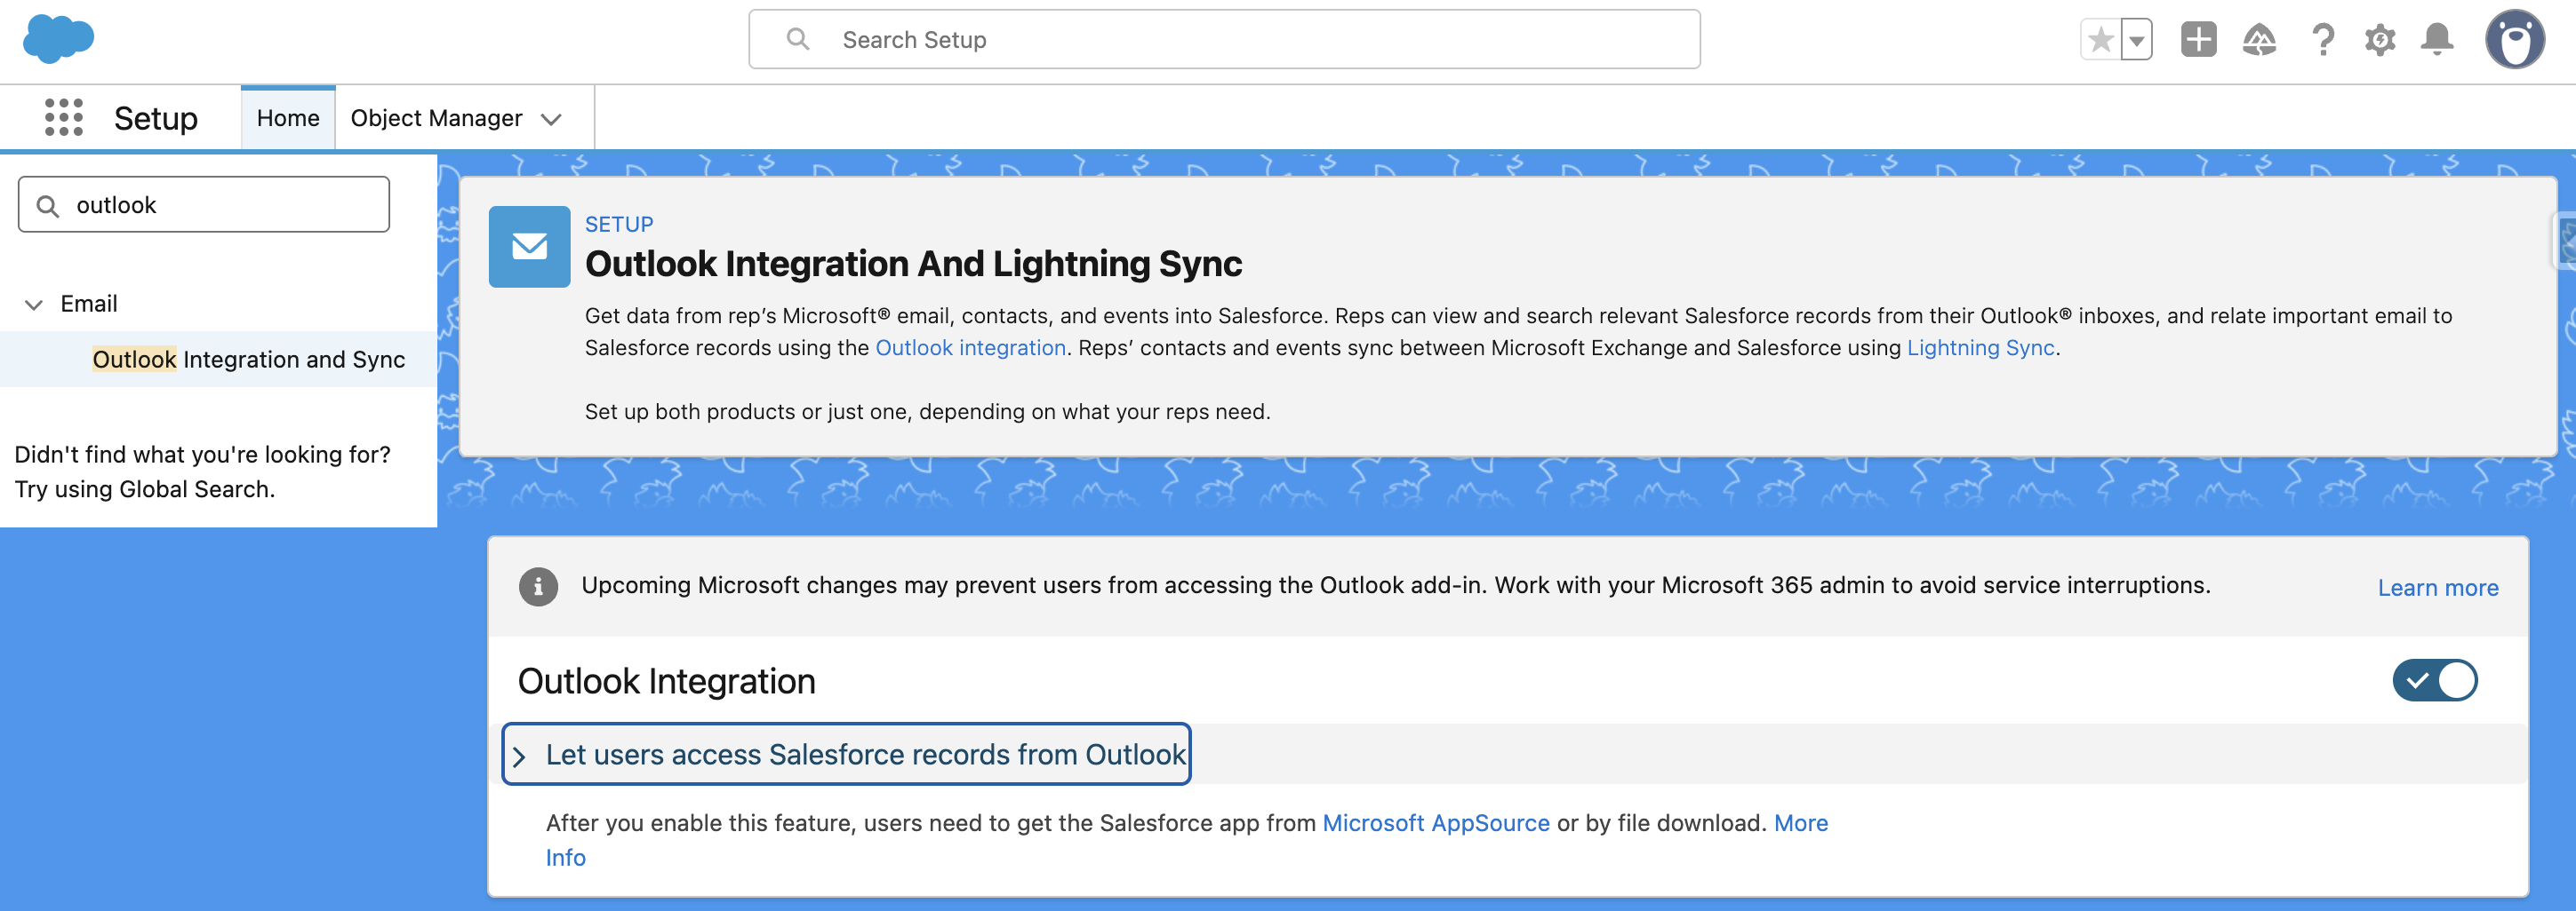Open the Lightning Sync link
Viewport: 2576px width, 911px height.
(x=1980, y=348)
